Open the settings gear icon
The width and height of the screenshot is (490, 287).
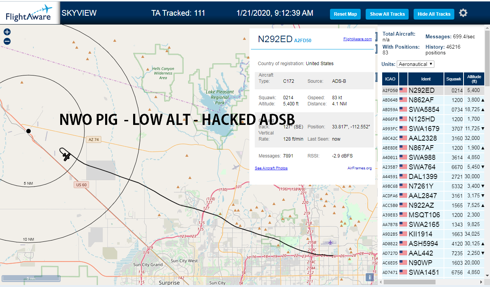(x=463, y=13)
